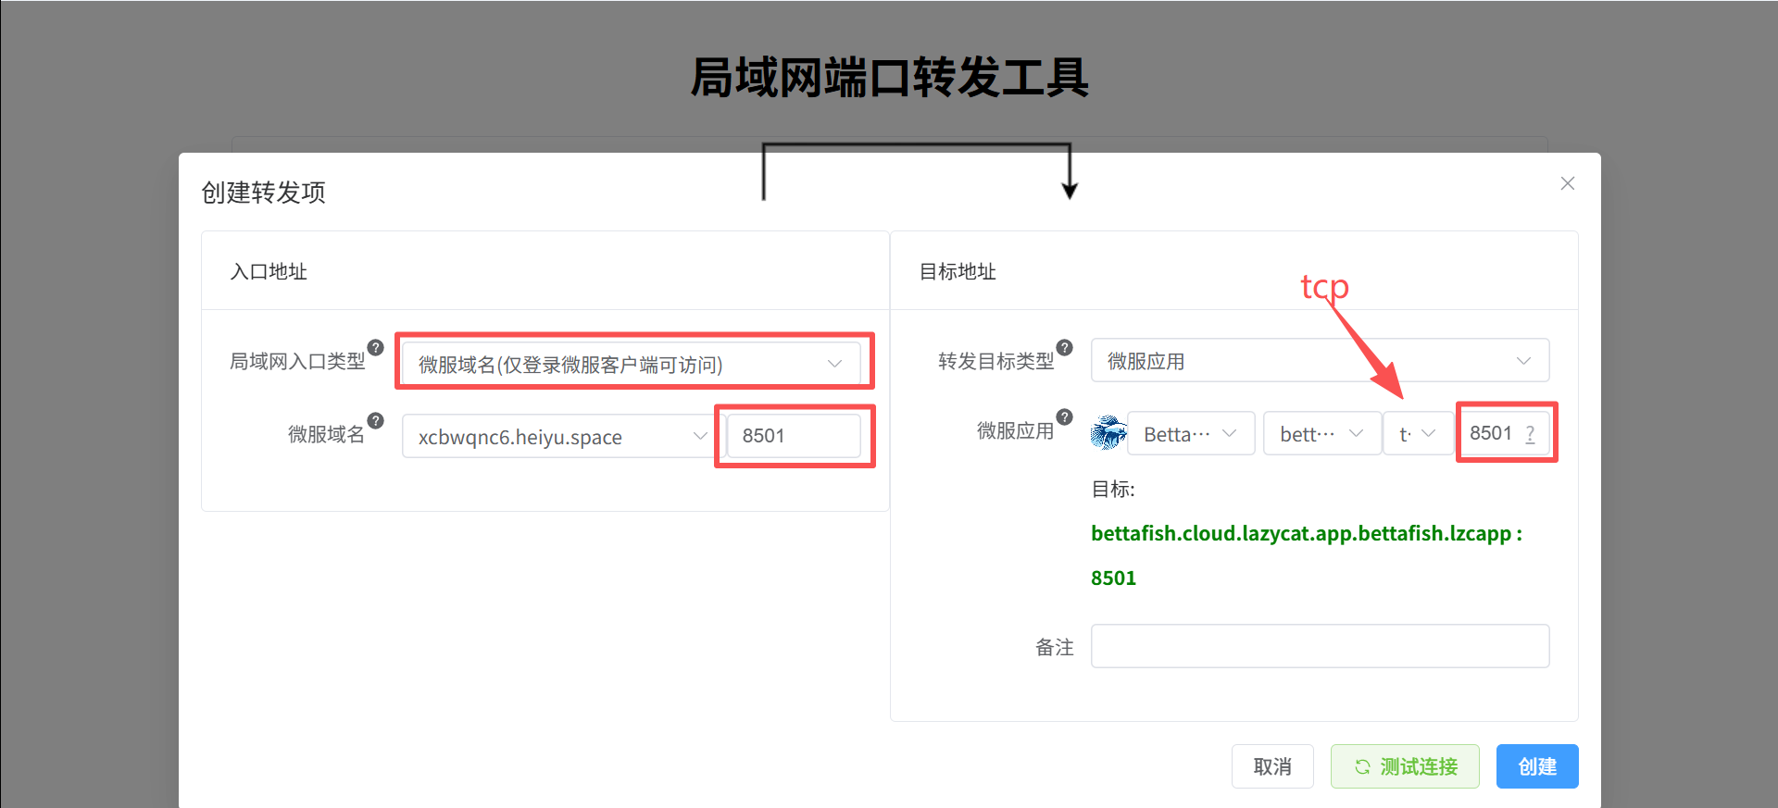Viewport: 1778px width, 808px height.
Task: Close the 创建转发项 dialog with X
Action: point(1568,183)
